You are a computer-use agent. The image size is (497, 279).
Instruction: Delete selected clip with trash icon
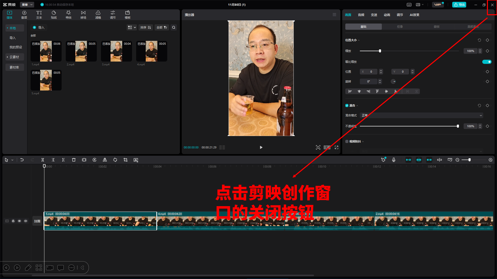pos(74,160)
